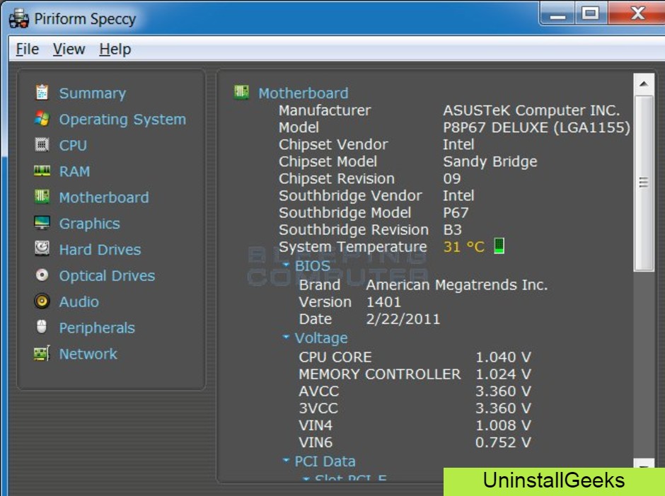Open the Optical Drives section
665x496 pixels.
[108, 276]
